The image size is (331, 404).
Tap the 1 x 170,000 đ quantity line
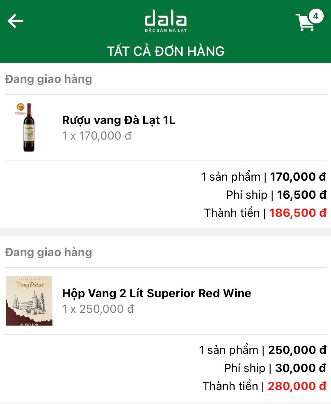coord(97,136)
